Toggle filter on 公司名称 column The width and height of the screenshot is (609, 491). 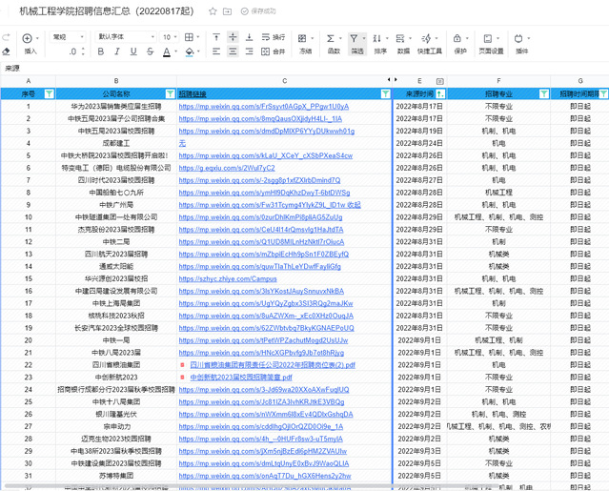[168, 94]
